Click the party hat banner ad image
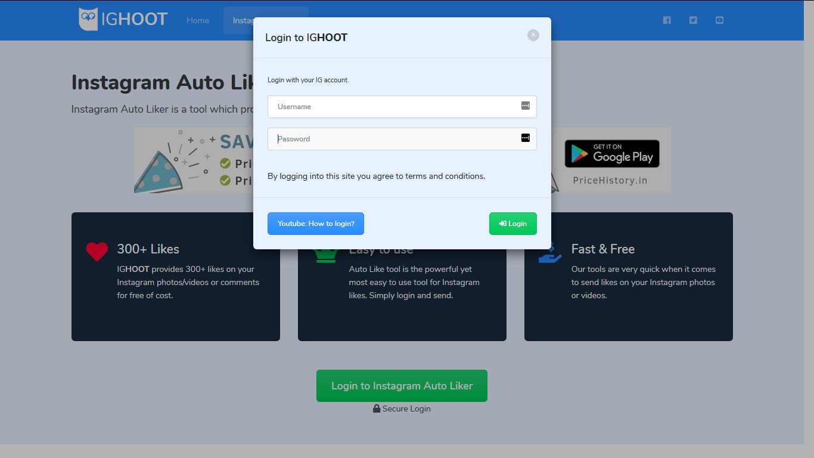Screen dimensions: 814x458 [194, 160]
